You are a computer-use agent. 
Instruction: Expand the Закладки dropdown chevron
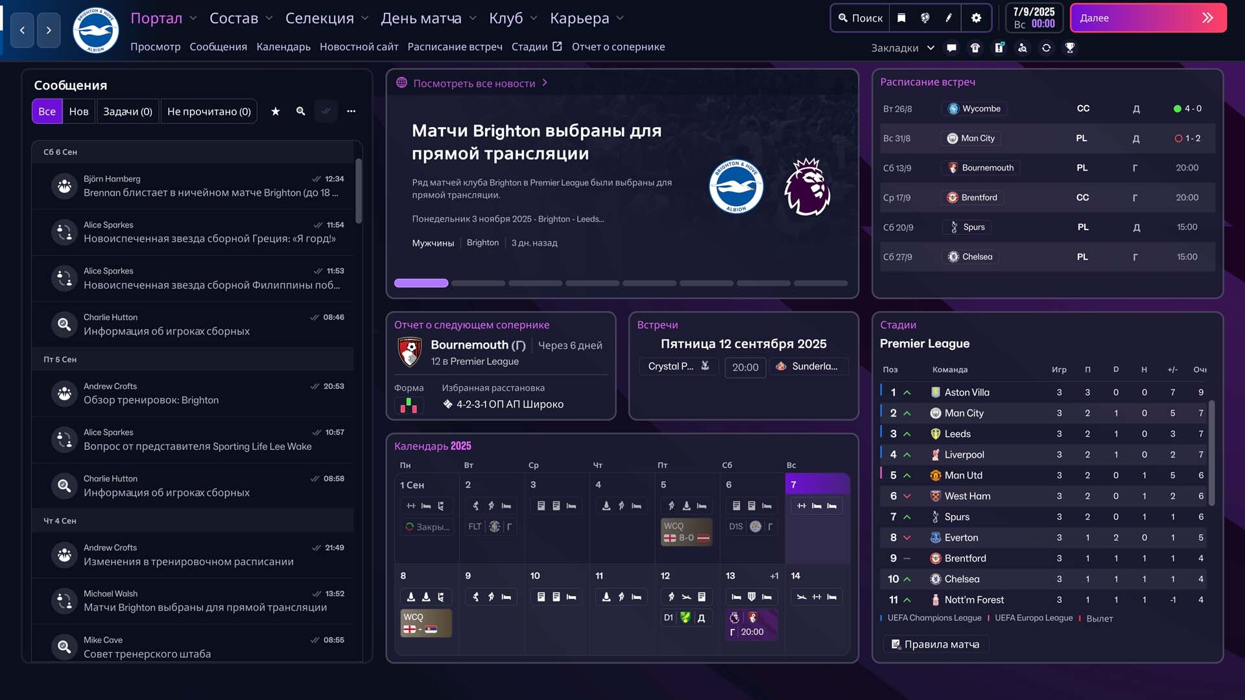(932, 47)
